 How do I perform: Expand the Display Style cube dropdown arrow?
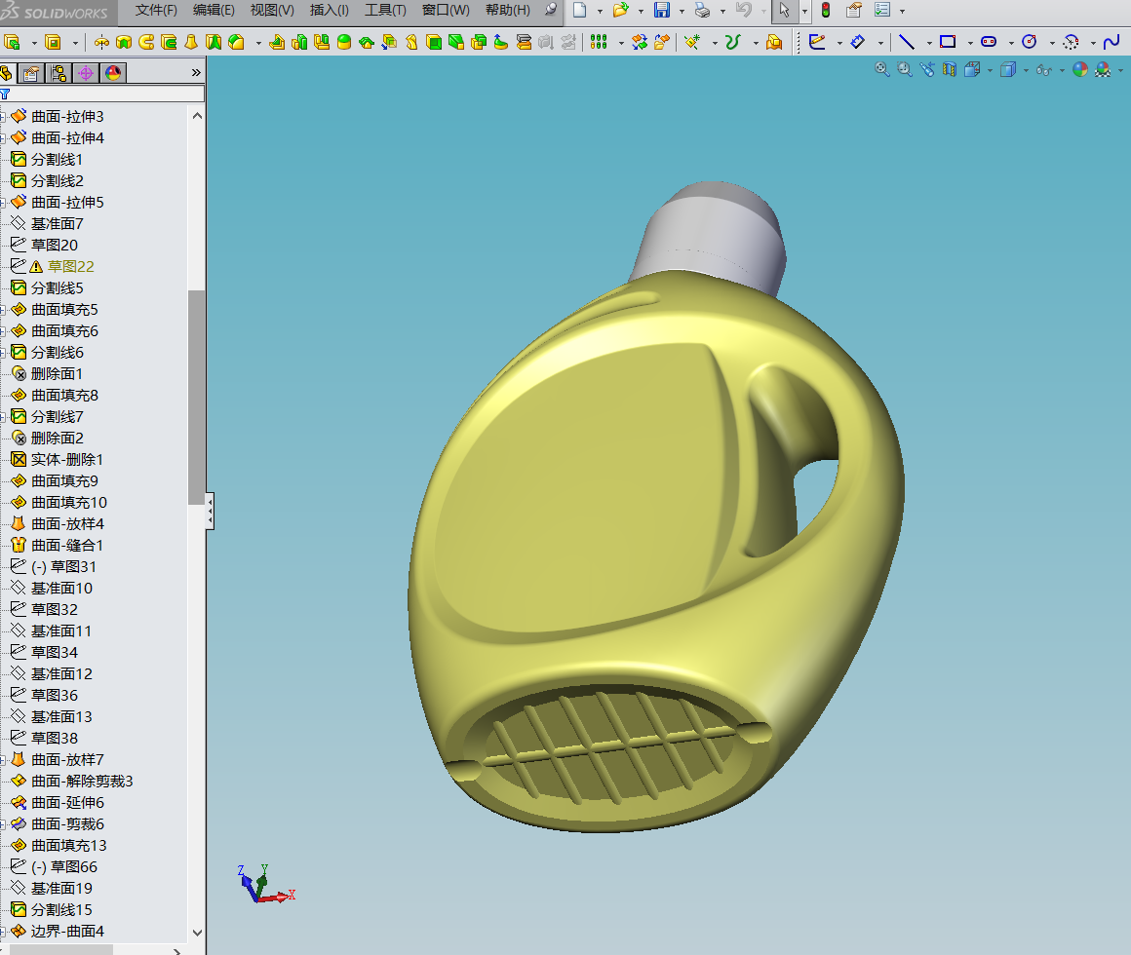1026,70
